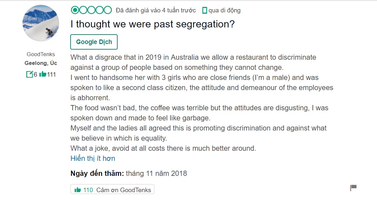This screenshot has width=377, height=200.
Task: Select the second rating bubble
Action: click(x=83, y=10)
